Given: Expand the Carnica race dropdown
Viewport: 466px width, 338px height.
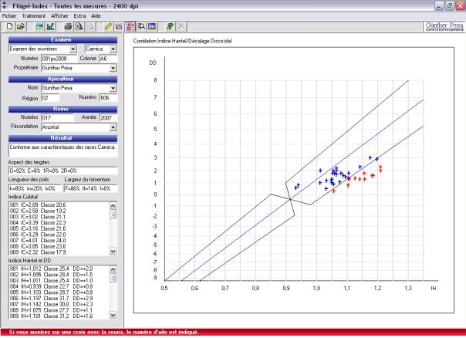Looking at the screenshot, I should coord(113,49).
